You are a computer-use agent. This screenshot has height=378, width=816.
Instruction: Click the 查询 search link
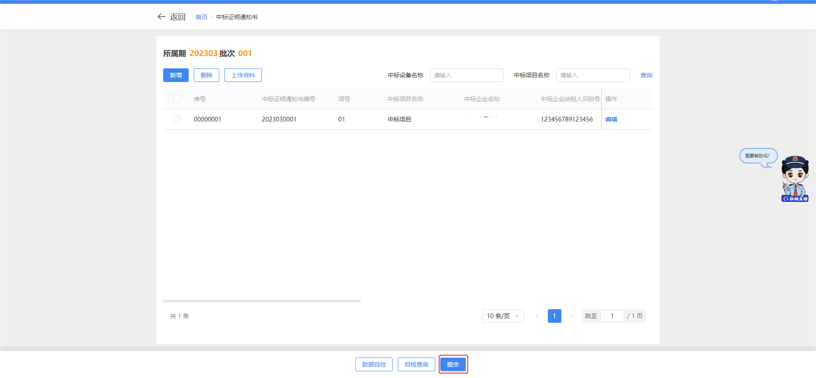646,75
